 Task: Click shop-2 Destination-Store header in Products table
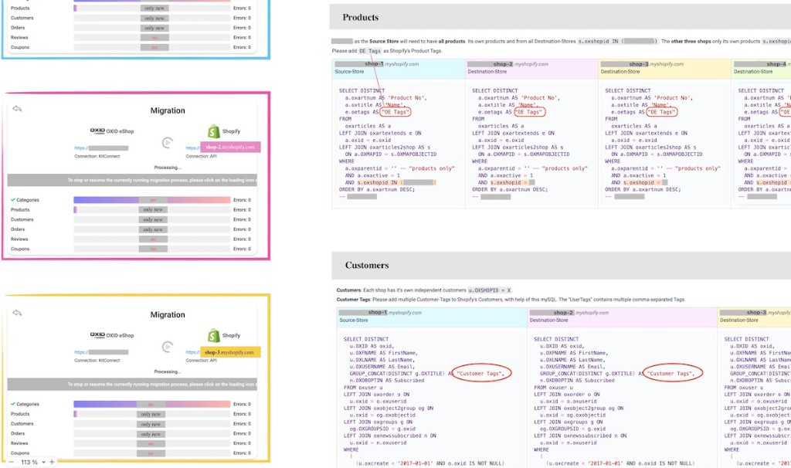[531, 68]
